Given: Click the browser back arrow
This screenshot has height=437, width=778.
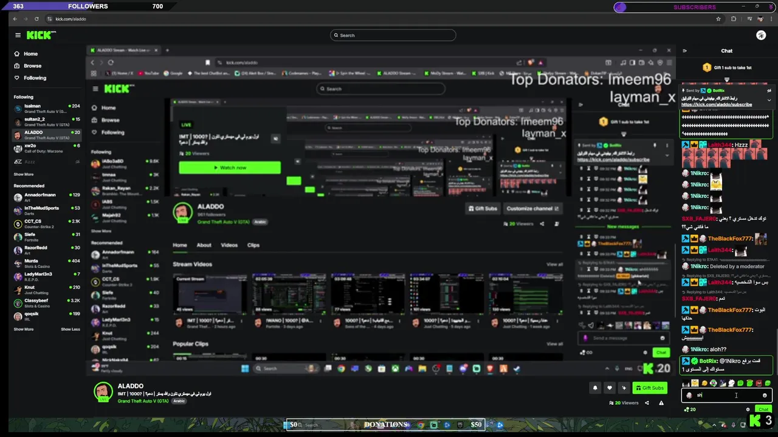Looking at the screenshot, I should (x=15, y=19).
